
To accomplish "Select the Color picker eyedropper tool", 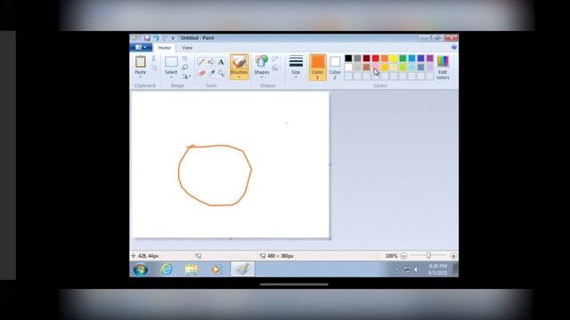I will [x=211, y=73].
